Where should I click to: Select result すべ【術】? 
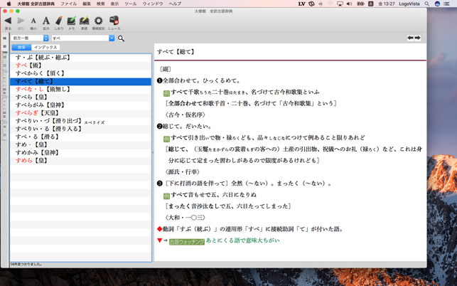point(81,65)
